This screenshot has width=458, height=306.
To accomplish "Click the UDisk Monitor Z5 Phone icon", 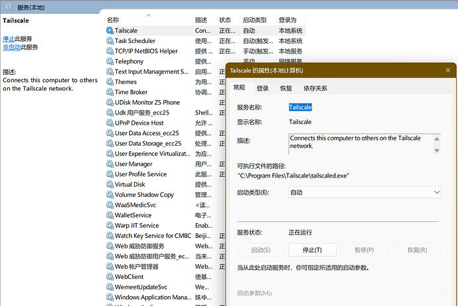I will [110, 102].
